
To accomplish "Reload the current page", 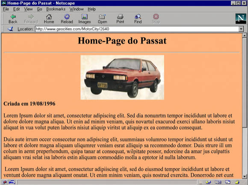I will pos(67,19).
